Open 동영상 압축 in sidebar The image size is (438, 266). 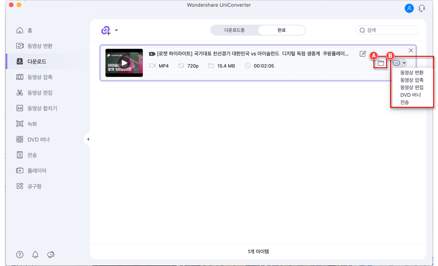[34, 77]
